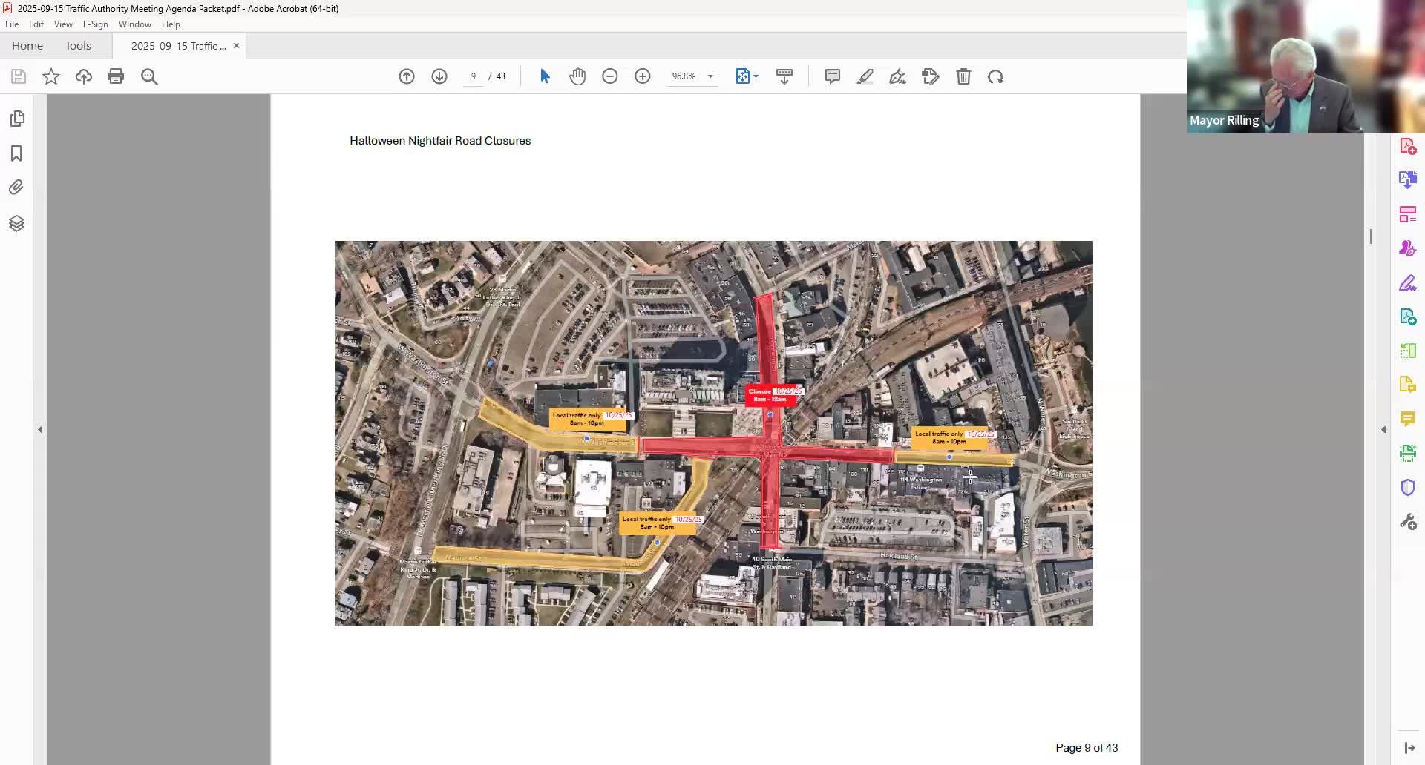
Task: Rotate the page view
Action: (x=996, y=76)
